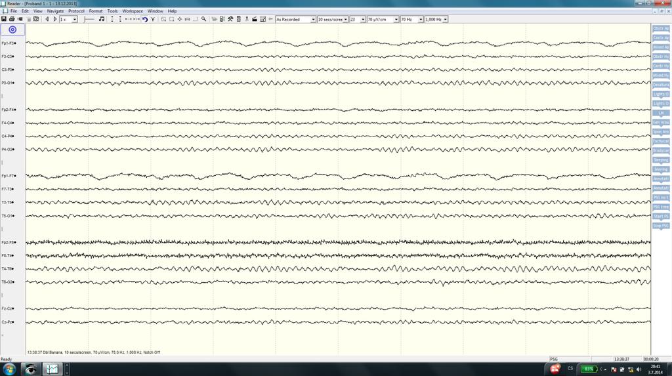
Task: Click the Windows Start button
Action: click(x=9, y=369)
